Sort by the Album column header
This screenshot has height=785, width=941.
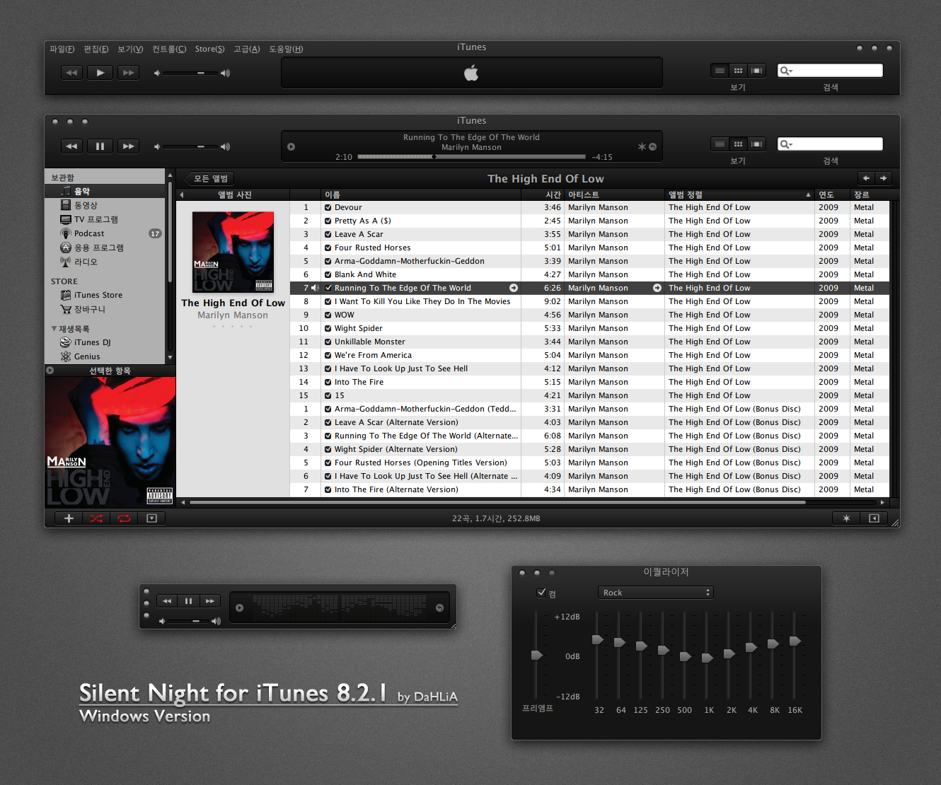point(739,194)
